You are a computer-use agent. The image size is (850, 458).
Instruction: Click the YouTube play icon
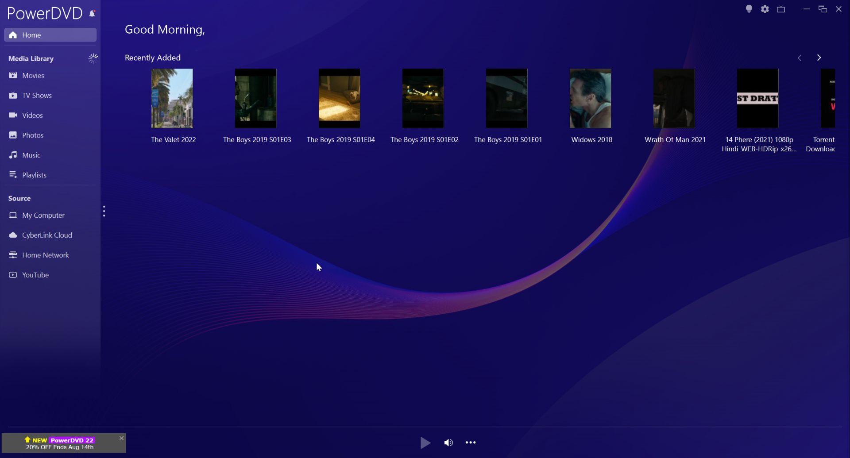click(13, 275)
